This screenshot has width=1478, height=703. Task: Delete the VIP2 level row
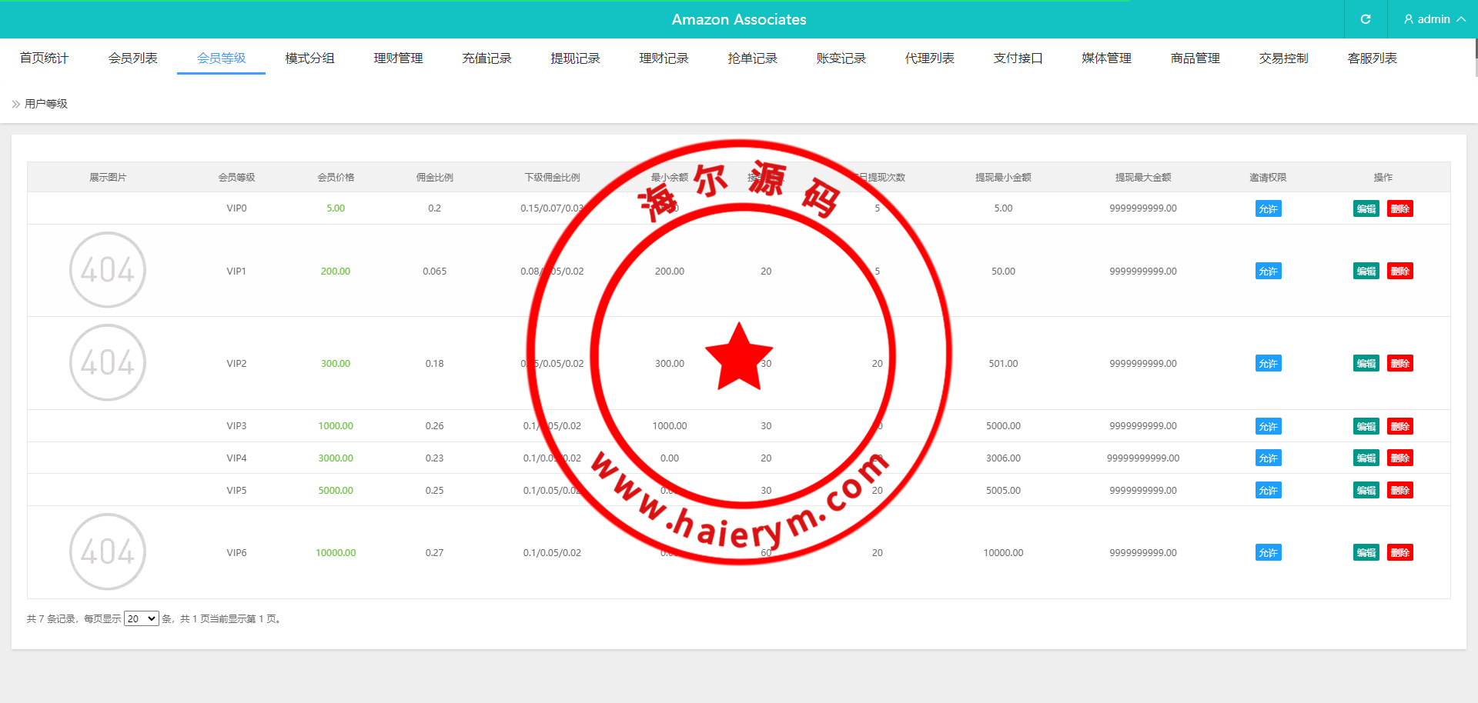coord(1400,363)
